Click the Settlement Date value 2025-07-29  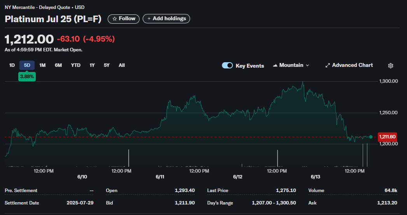tap(80, 203)
